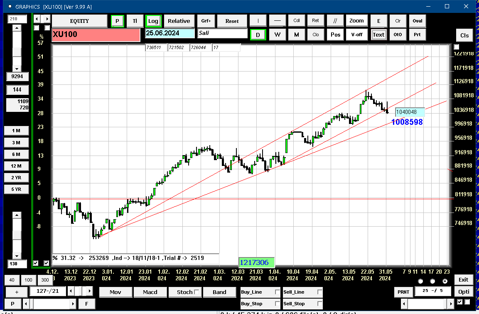Set range to 2 YR
Image resolution: width=479 pixels, height=314 pixels.
[16, 178]
